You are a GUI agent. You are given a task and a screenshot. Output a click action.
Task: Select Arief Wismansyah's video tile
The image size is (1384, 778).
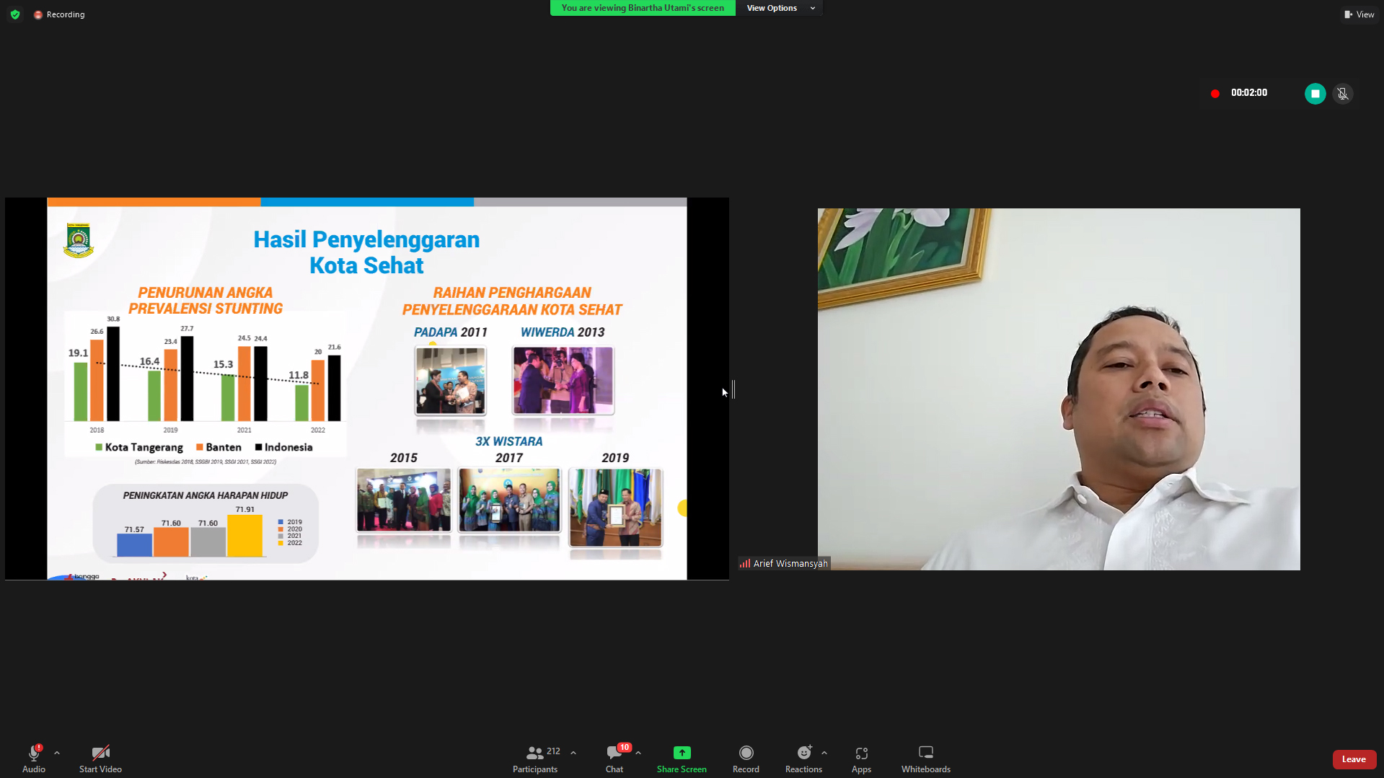[x=1058, y=389]
